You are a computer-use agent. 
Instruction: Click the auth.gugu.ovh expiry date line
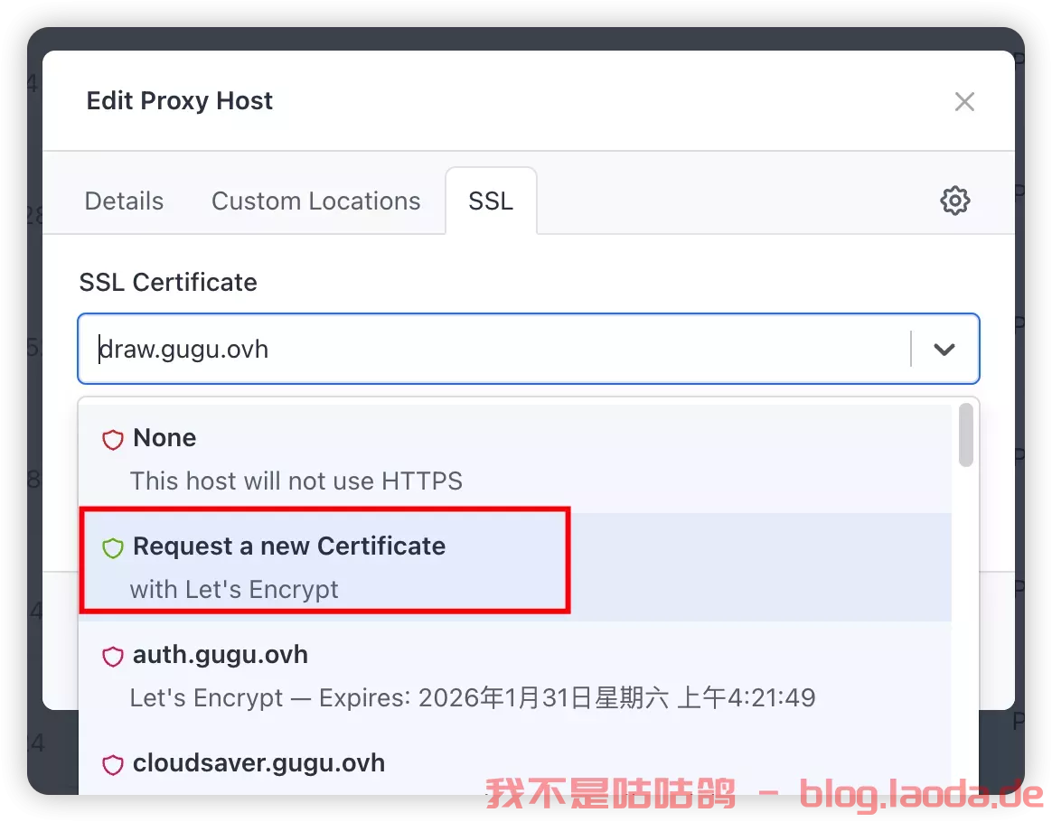click(472, 697)
